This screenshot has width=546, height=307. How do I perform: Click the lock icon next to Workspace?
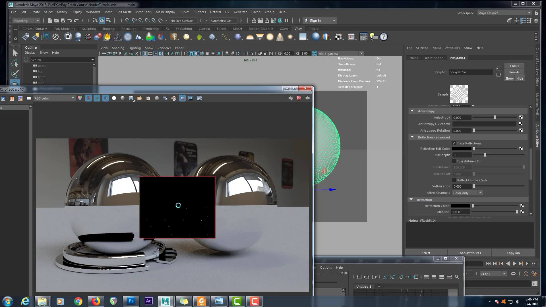coord(536,13)
